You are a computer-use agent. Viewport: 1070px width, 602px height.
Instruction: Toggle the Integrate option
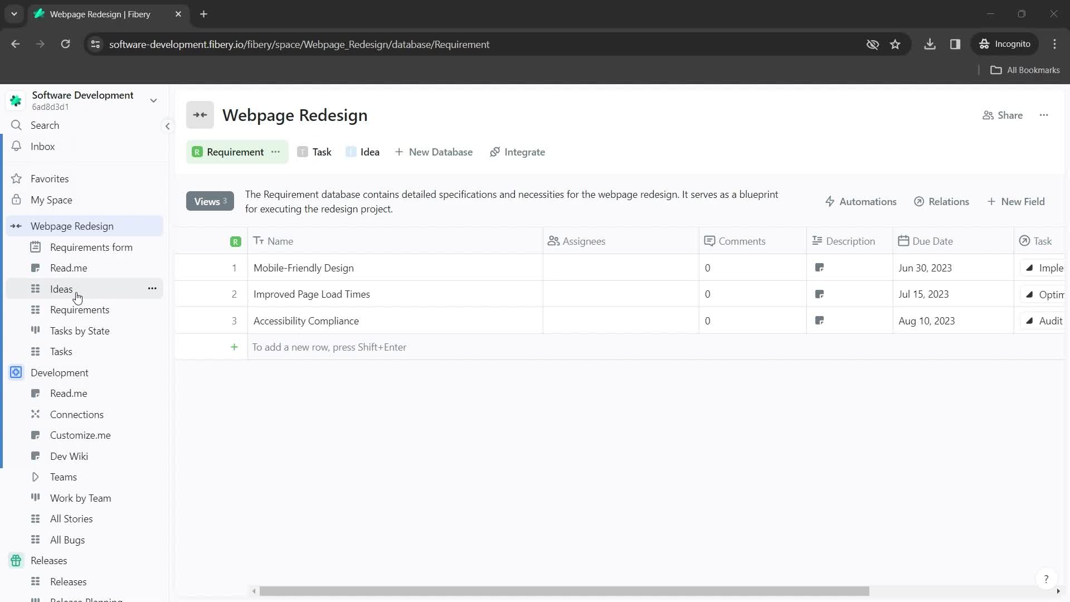519,152
